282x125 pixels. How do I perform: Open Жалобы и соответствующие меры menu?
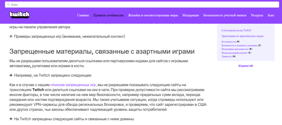coord(153,15)
